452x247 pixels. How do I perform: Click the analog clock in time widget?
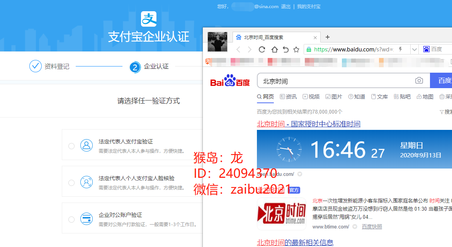click(289, 150)
